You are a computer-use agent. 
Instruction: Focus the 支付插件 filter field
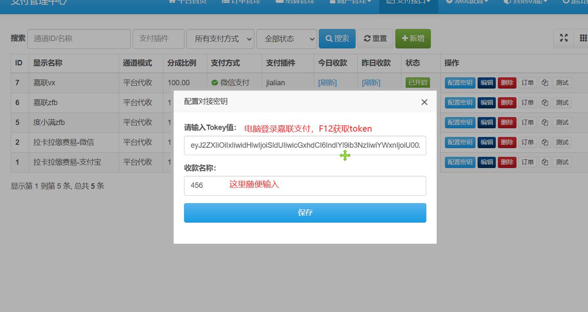point(158,38)
